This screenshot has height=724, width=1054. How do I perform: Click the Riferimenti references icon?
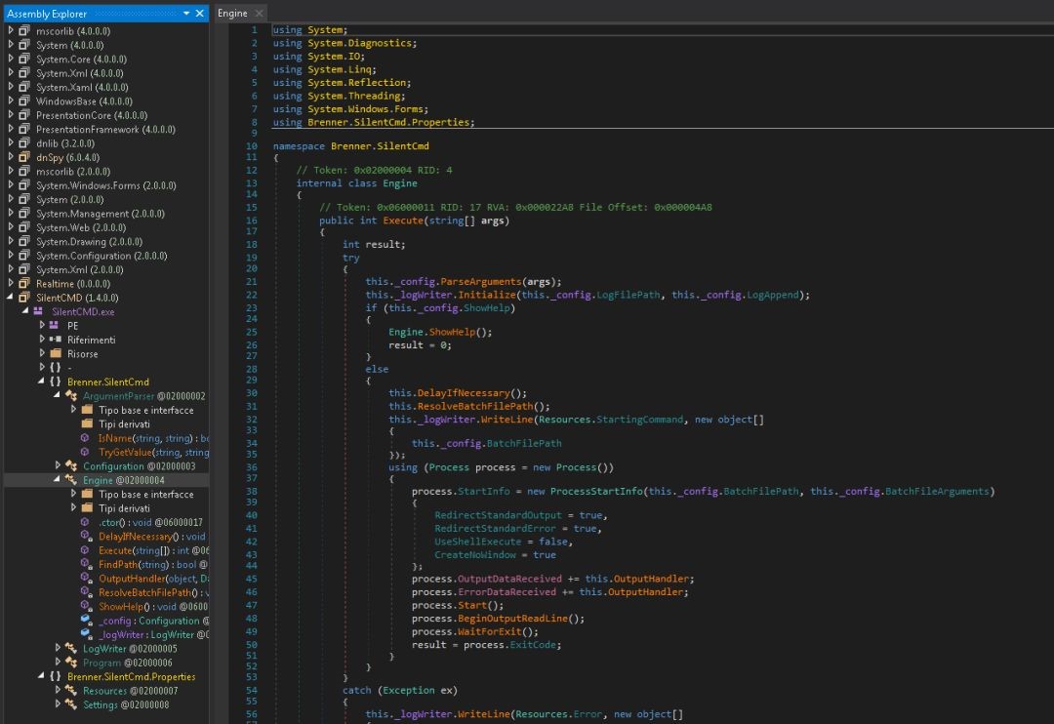pyautogui.click(x=55, y=340)
